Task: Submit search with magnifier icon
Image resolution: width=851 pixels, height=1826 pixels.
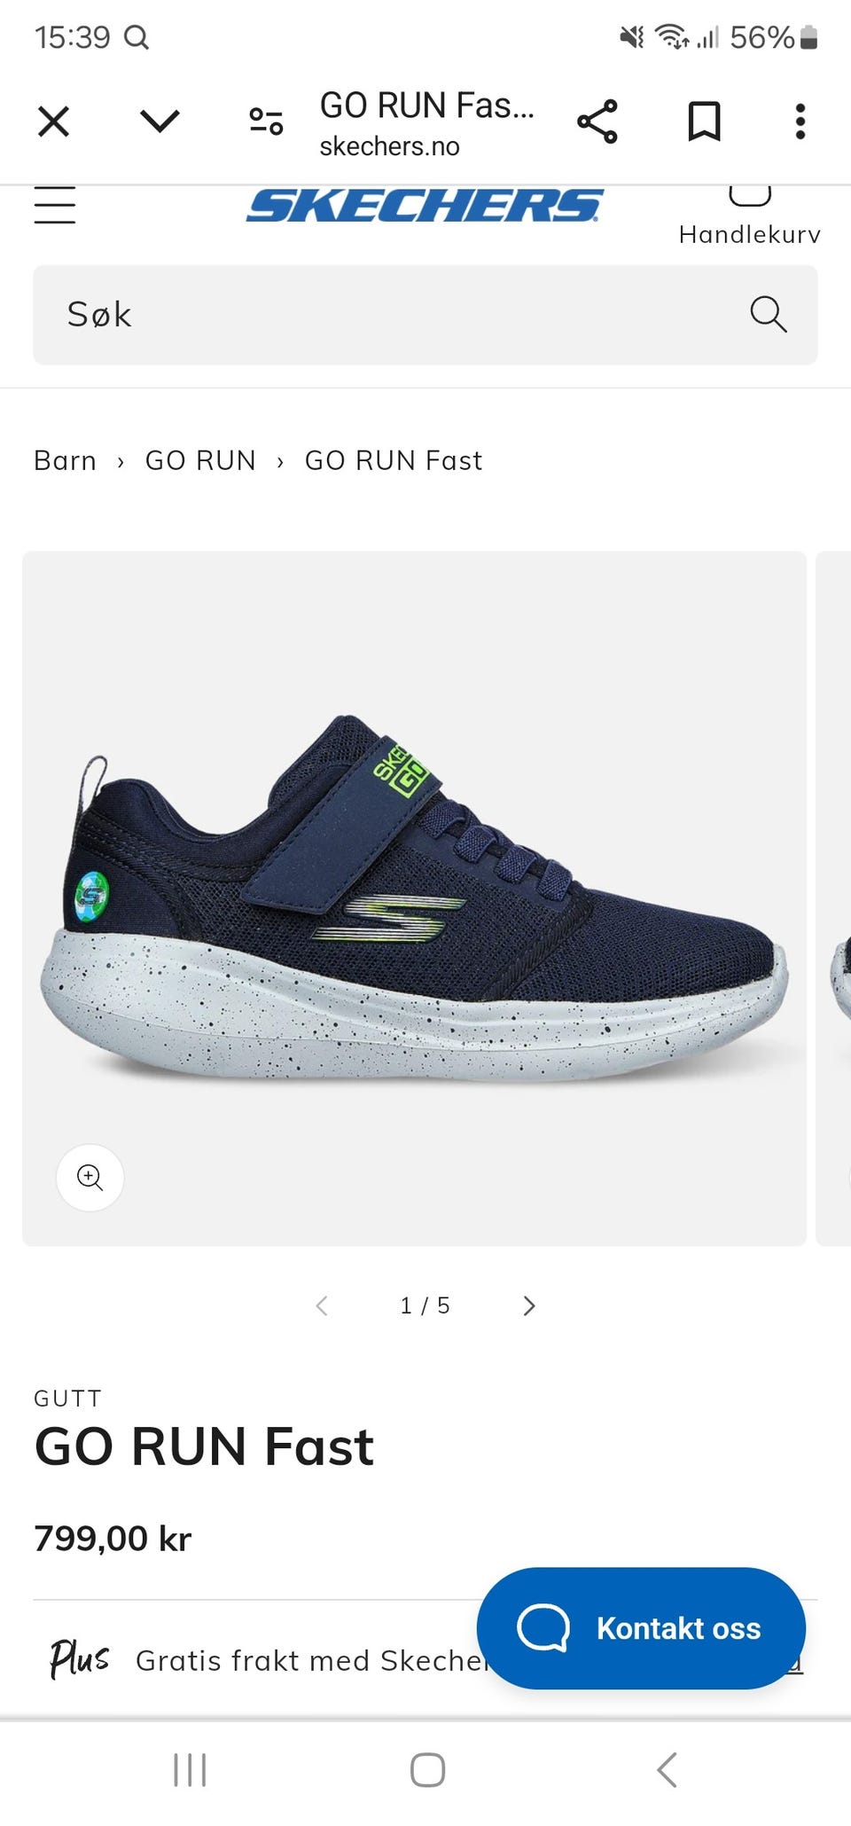Action: [768, 314]
